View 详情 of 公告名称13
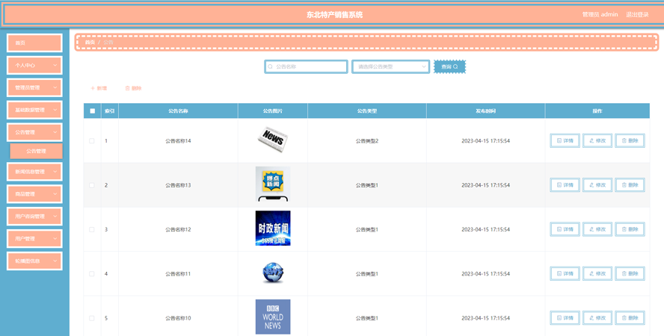The image size is (664, 336). click(x=565, y=185)
